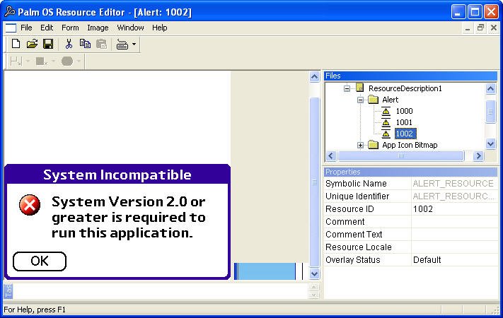Open the Help menu
The width and height of the screenshot is (503, 318).
160,28
